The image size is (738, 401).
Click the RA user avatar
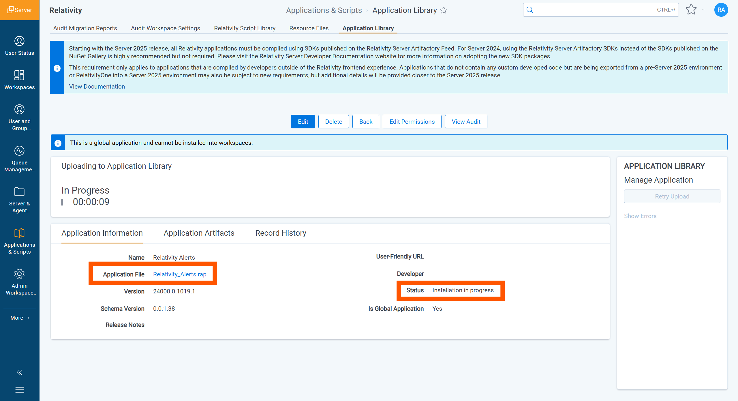click(721, 10)
